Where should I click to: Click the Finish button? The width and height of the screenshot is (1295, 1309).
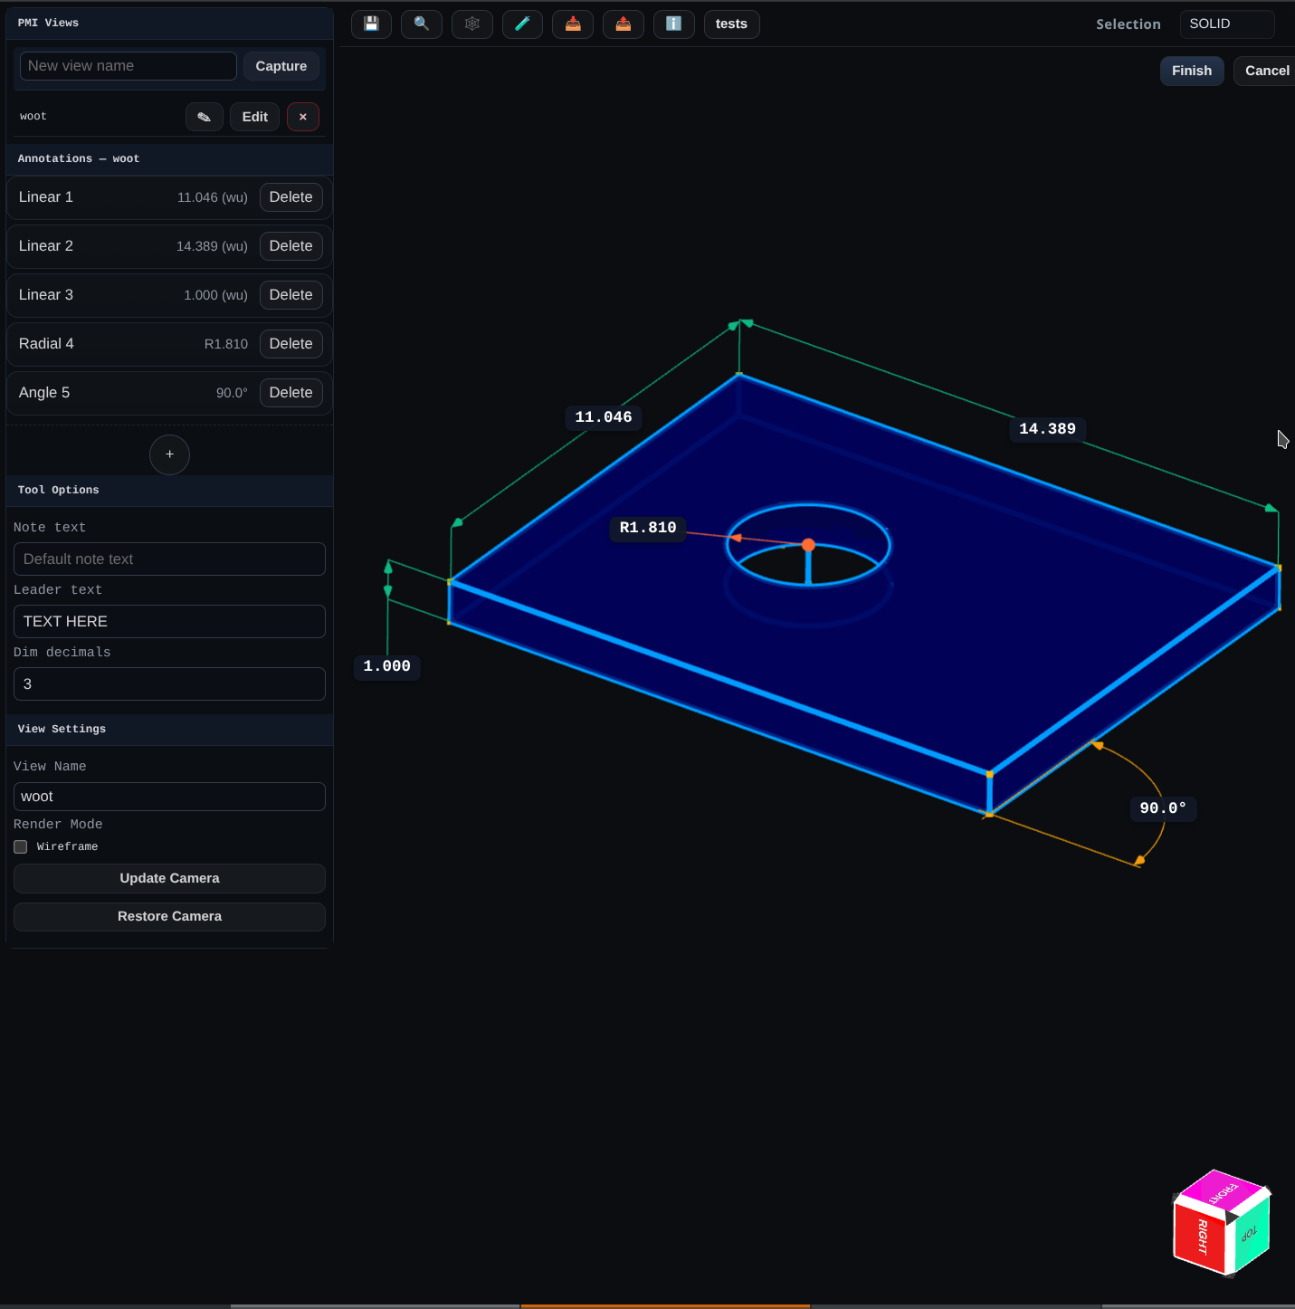point(1191,71)
